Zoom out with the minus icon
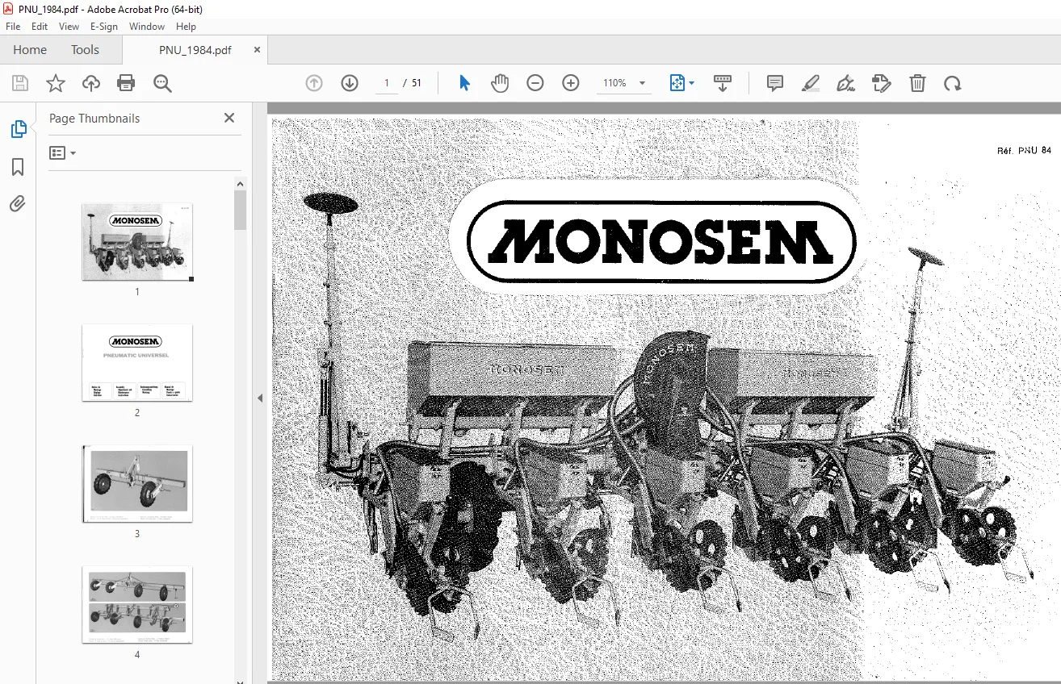1061x684 pixels. (535, 83)
